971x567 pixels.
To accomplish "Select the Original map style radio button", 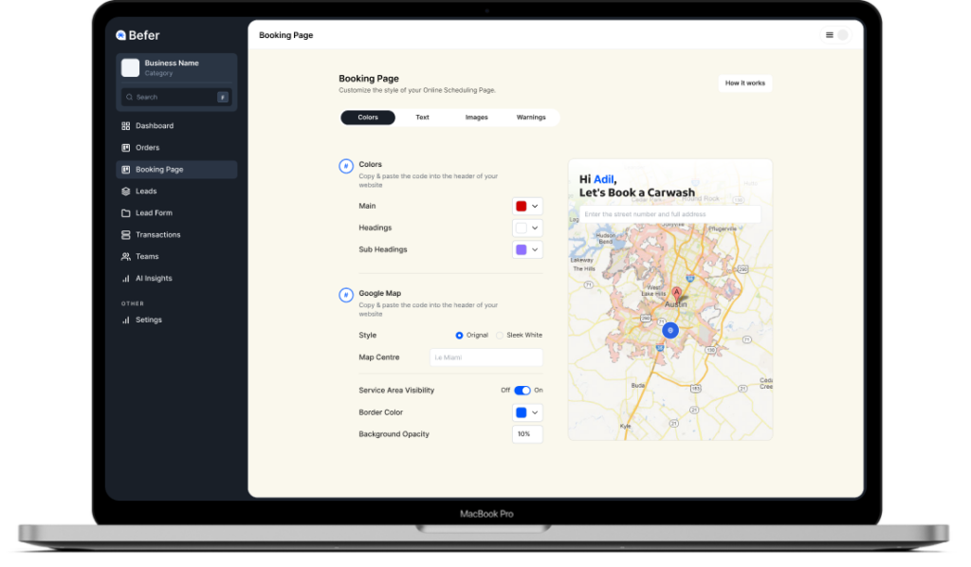I will click(x=460, y=336).
